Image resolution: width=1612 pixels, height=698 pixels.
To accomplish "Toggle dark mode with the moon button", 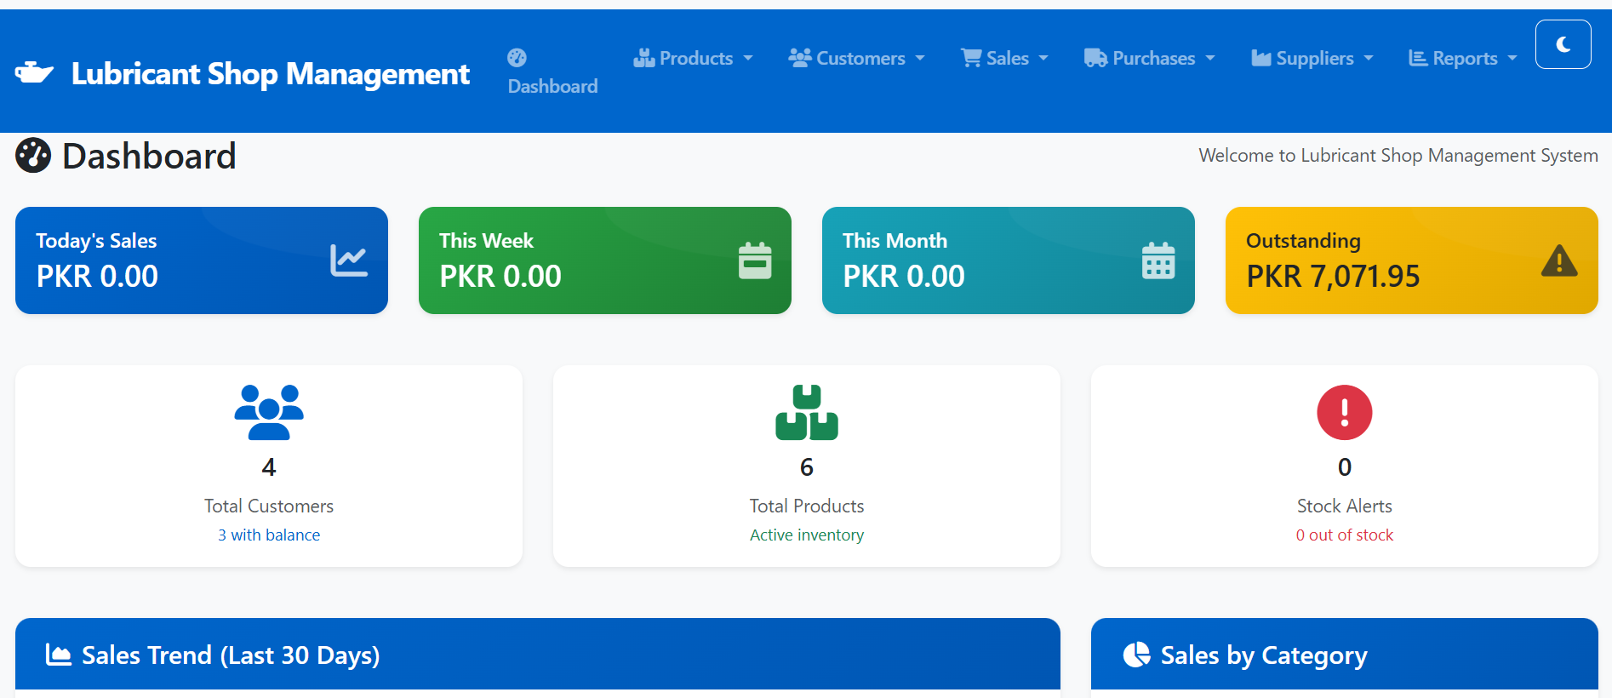I will point(1563,44).
